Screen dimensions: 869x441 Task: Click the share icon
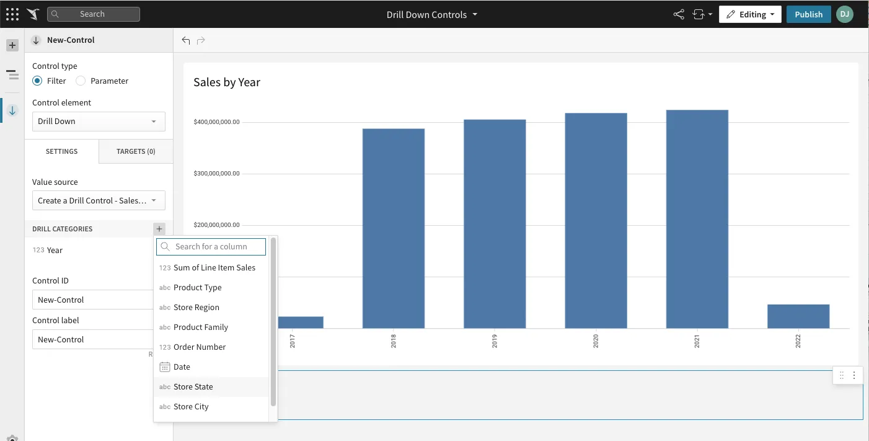679,14
